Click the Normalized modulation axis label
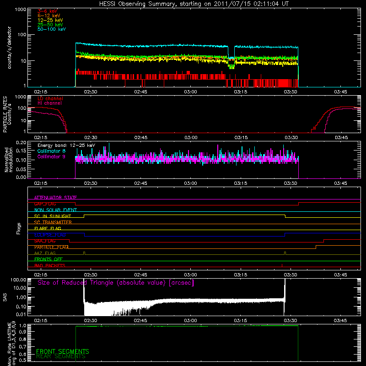Image resolution: width=366 pixels, height=366 pixels. [x=9, y=160]
